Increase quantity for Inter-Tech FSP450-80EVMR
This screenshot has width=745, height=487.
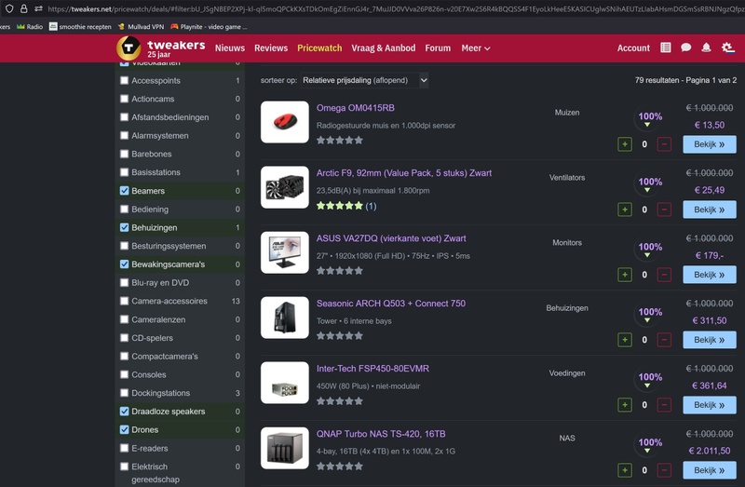625,405
